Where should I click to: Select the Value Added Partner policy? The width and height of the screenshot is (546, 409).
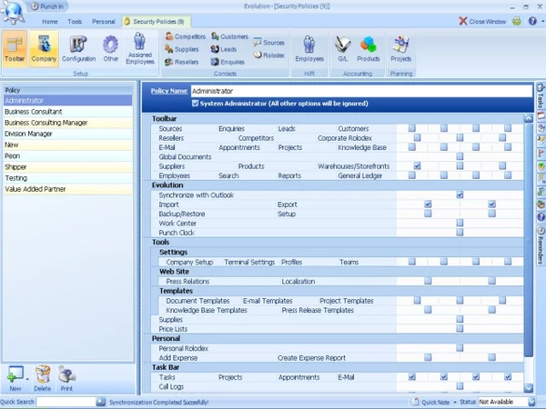(68, 189)
